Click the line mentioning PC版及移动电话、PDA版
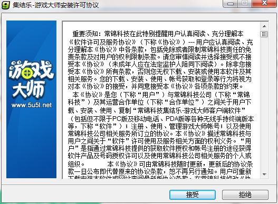Viewport: 278px width, 204px height. pyautogui.click(x=161, y=119)
